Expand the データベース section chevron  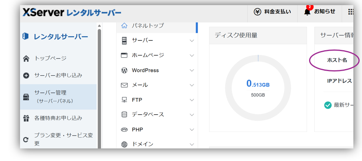click(x=192, y=115)
